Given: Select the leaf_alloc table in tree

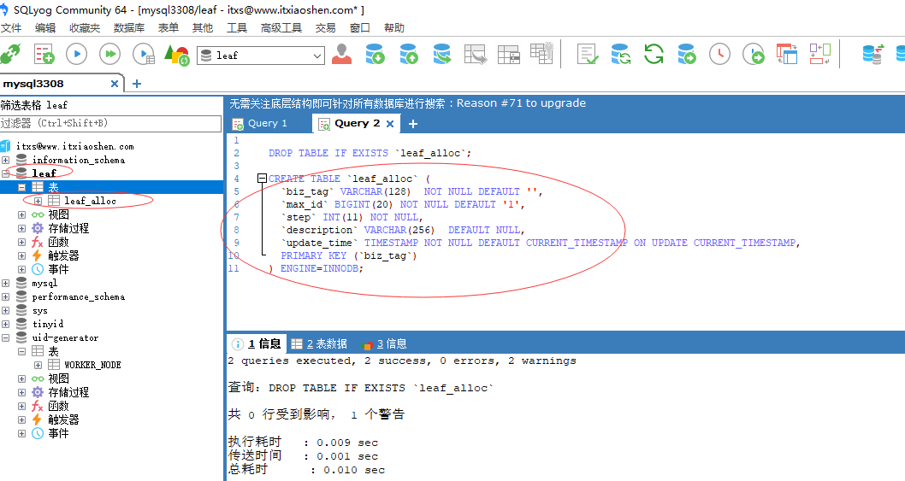Looking at the screenshot, I should point(90,201).
